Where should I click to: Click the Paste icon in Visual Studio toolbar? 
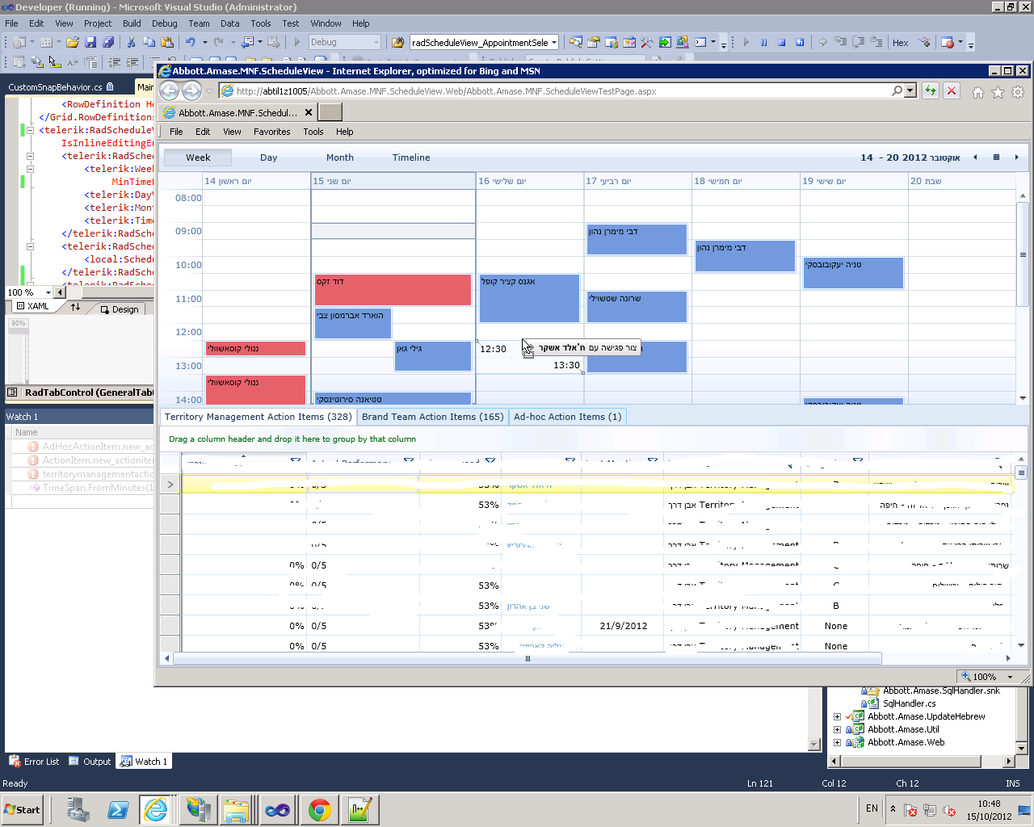click(x=167, y=42)
